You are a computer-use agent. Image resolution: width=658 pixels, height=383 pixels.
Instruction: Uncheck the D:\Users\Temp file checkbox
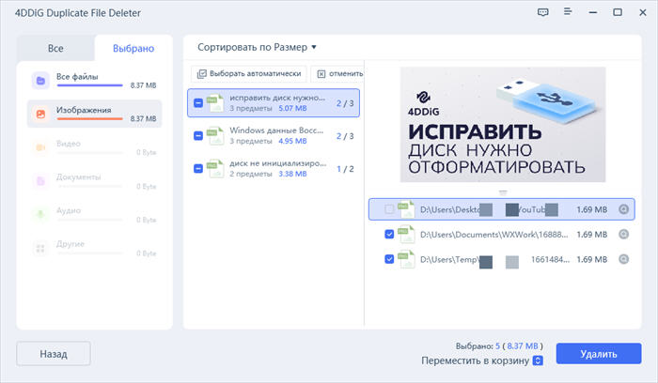coord(389,259)
